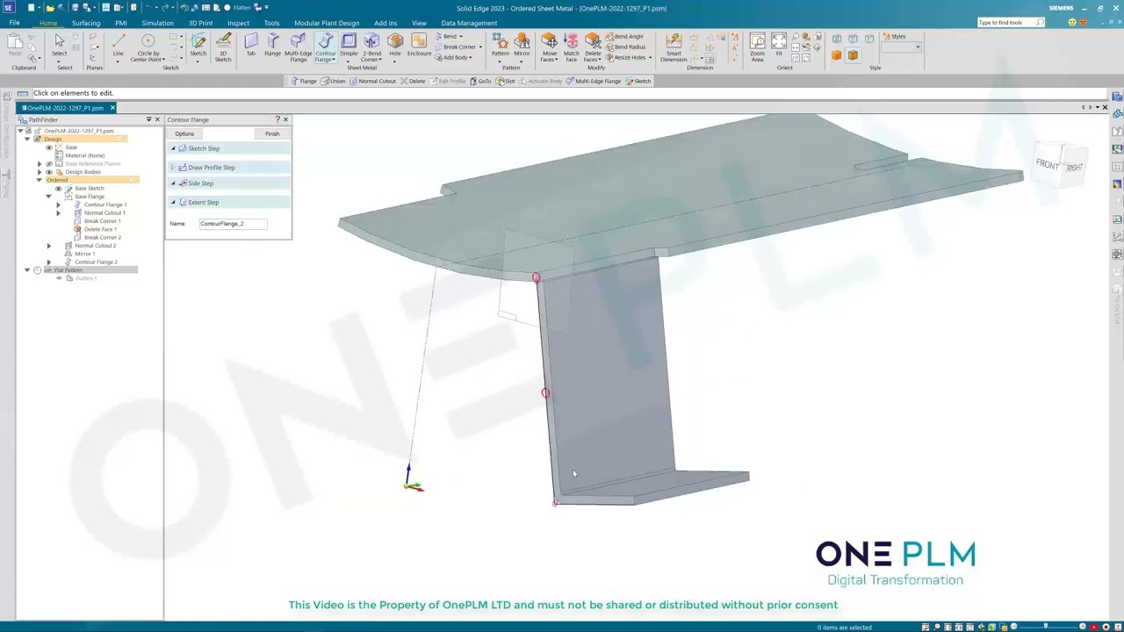Screen dimensions: 1124x632
Task: Click the Mirror ribbon tool
Action: (x=522, y=45)
